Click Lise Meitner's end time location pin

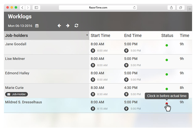(126, 65)
